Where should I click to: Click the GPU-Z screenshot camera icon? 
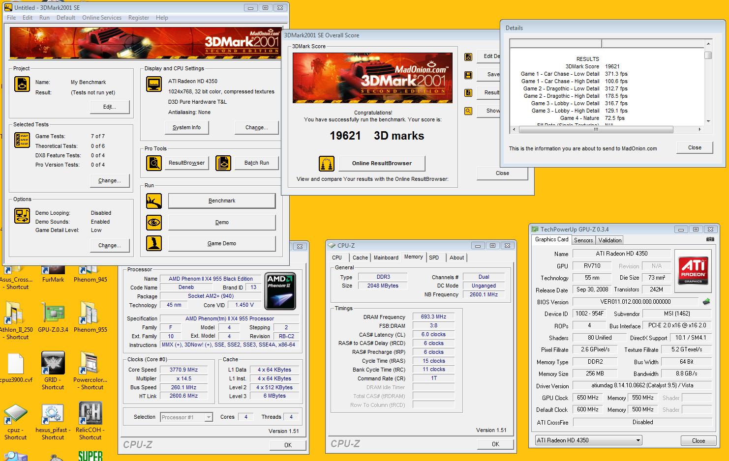coord(710,239)
